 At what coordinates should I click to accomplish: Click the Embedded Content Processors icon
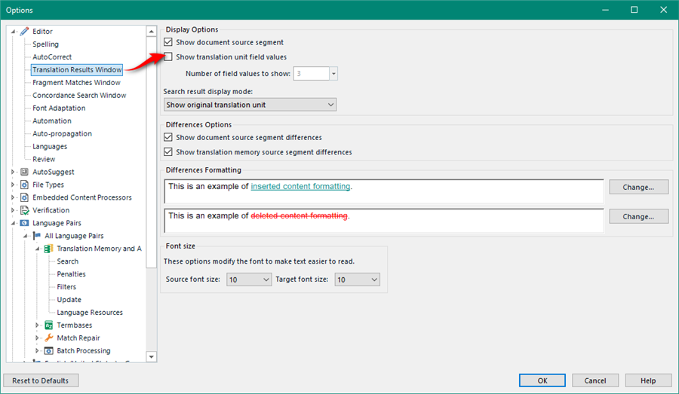click(24, 197)
